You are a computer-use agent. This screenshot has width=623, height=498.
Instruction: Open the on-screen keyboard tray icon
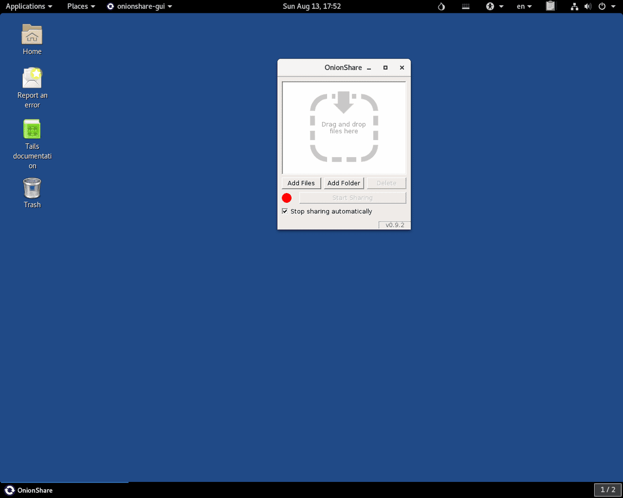[466, 7]
